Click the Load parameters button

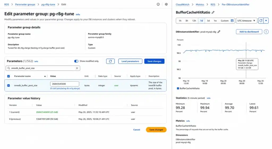click(130, 61)
